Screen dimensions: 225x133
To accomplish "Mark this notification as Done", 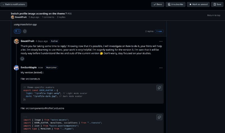I will [x=157, y=4].
